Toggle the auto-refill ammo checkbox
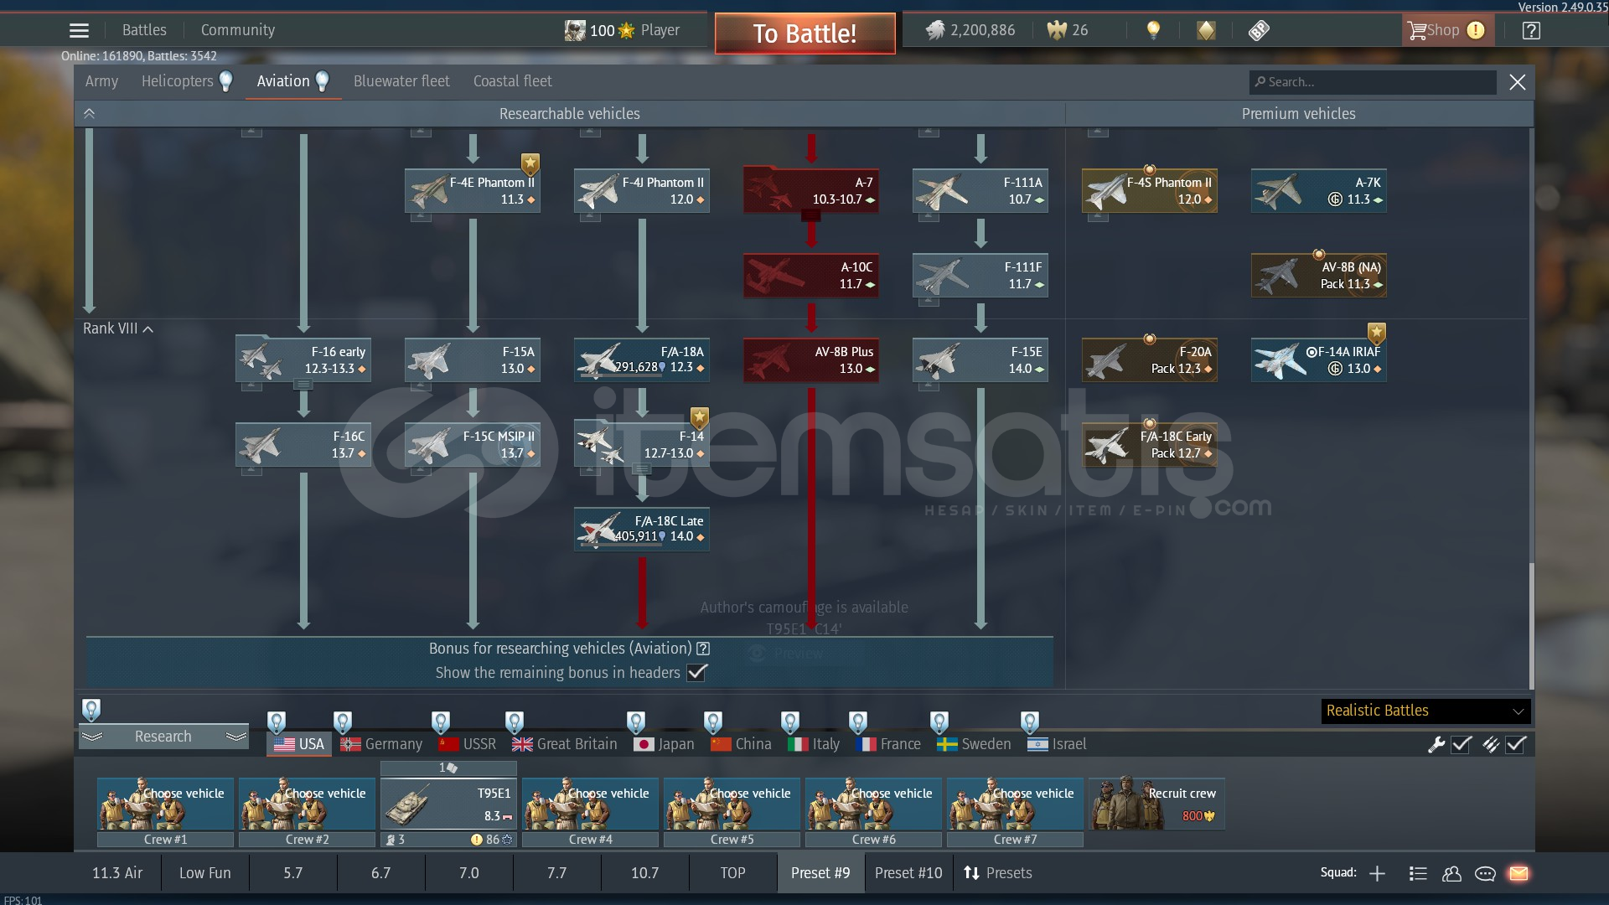The height and width of the screenshot is (905, 1609). [x=1516, y=744]
